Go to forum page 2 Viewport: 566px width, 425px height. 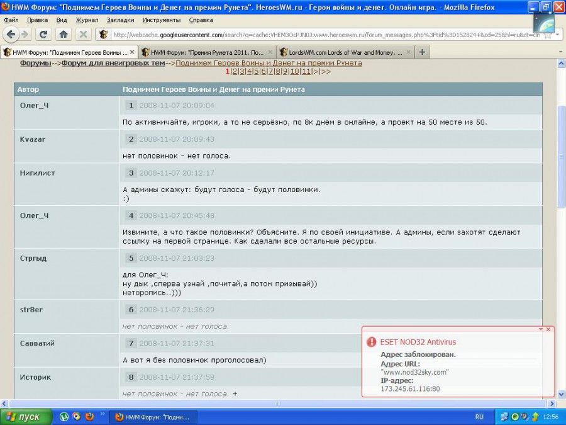point(235,72)
